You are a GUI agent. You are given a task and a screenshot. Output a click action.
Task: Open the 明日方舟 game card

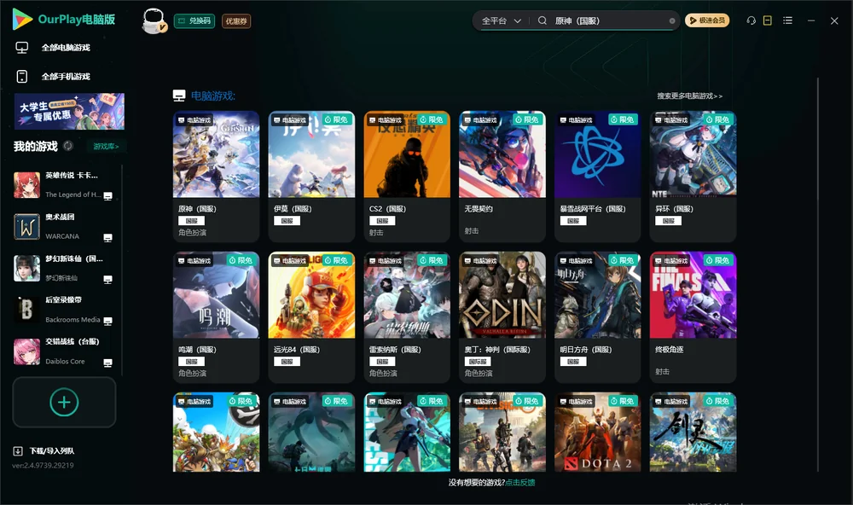tap(597, 317)
